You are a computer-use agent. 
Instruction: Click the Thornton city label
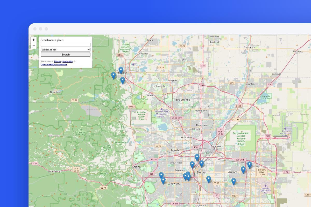coord(202,125)
